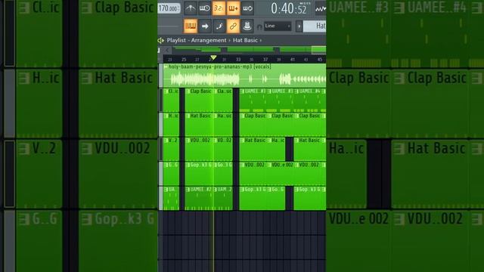
Task: Toggle the 3-2-1 recording countdown
Action: click(x=219, y=8)
